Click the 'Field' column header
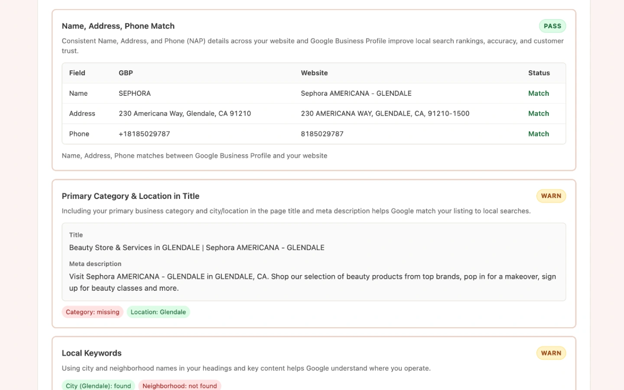 [77, 73]
